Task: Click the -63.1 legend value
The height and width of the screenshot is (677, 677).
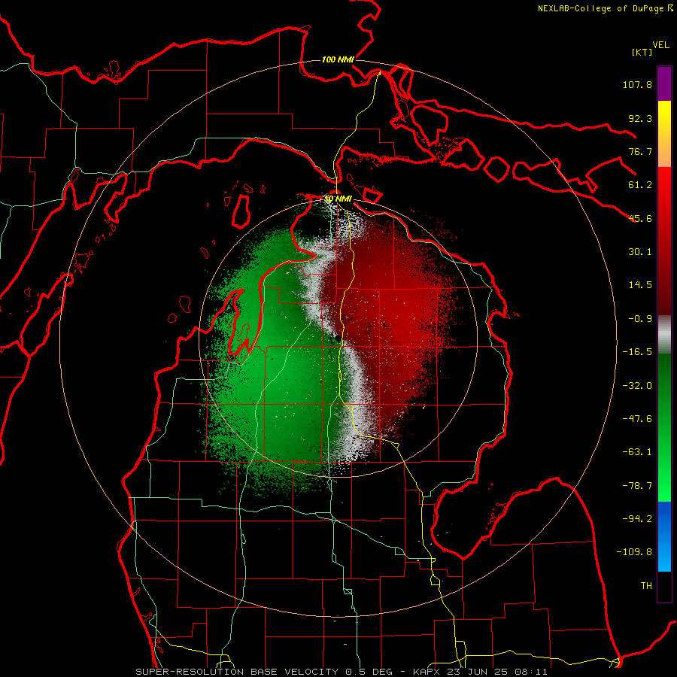Action: [637, 452]
